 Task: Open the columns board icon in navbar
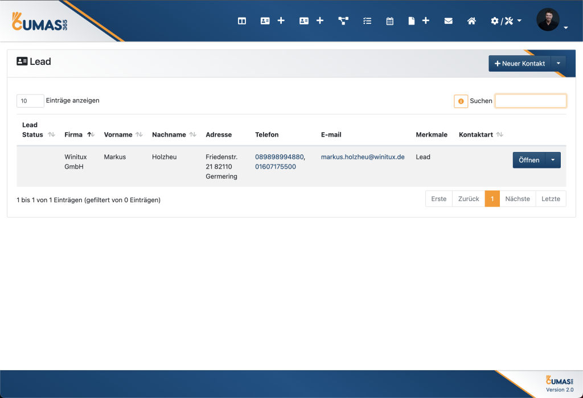click(242, 21)
